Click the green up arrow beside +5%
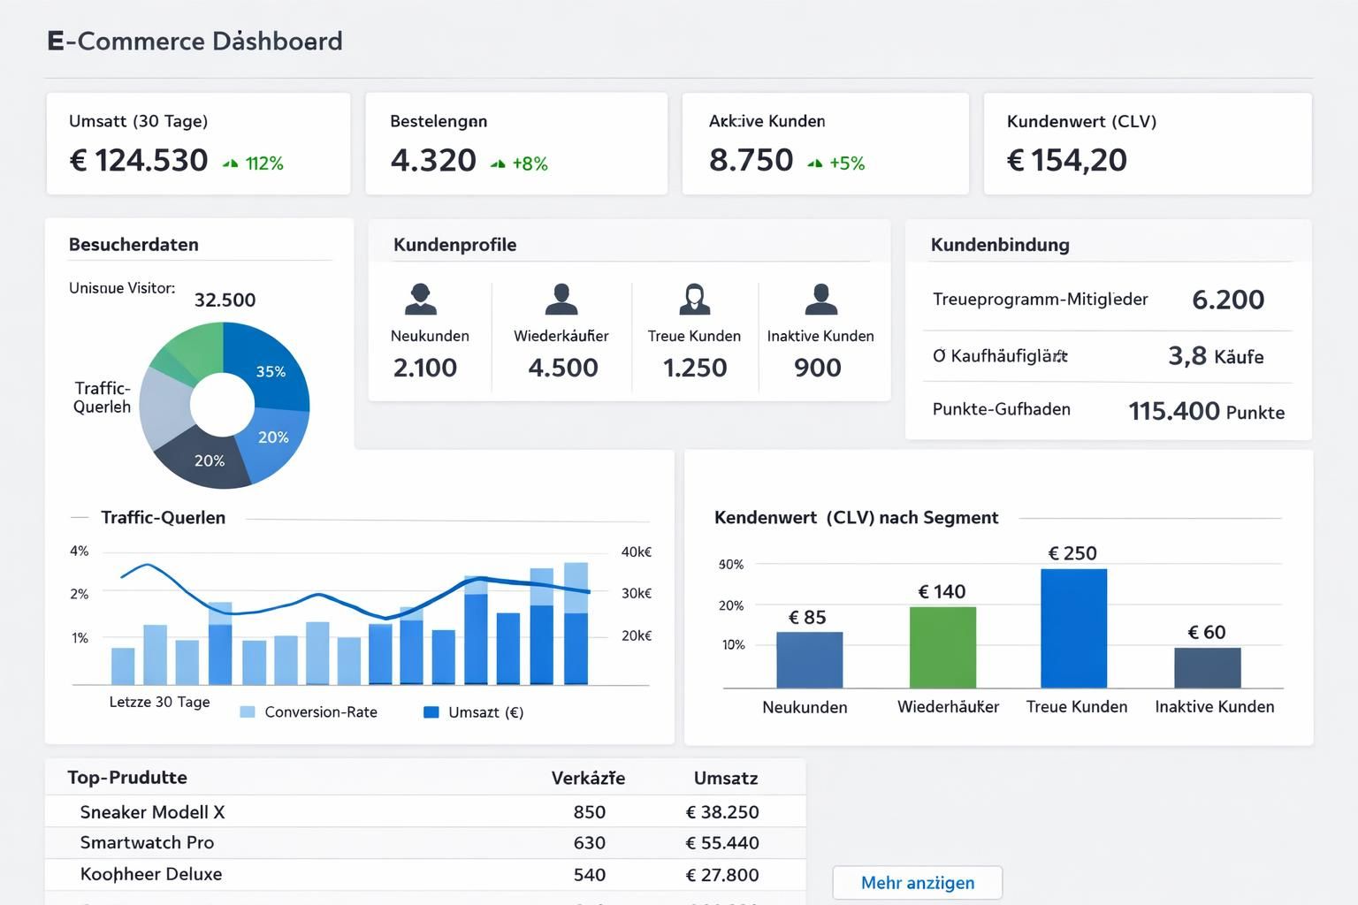This screenshot has width=1358, height=905. pos(815,164)
